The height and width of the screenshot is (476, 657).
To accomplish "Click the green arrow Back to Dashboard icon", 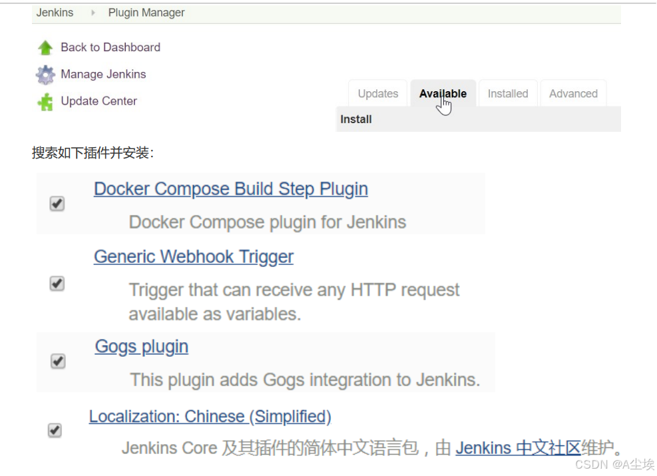I will tap(45, 47).
